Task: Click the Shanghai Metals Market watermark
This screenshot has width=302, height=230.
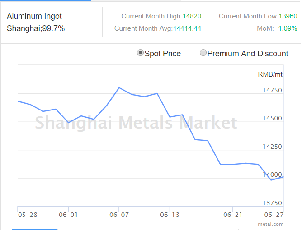Action: click(x=136, y=123)
